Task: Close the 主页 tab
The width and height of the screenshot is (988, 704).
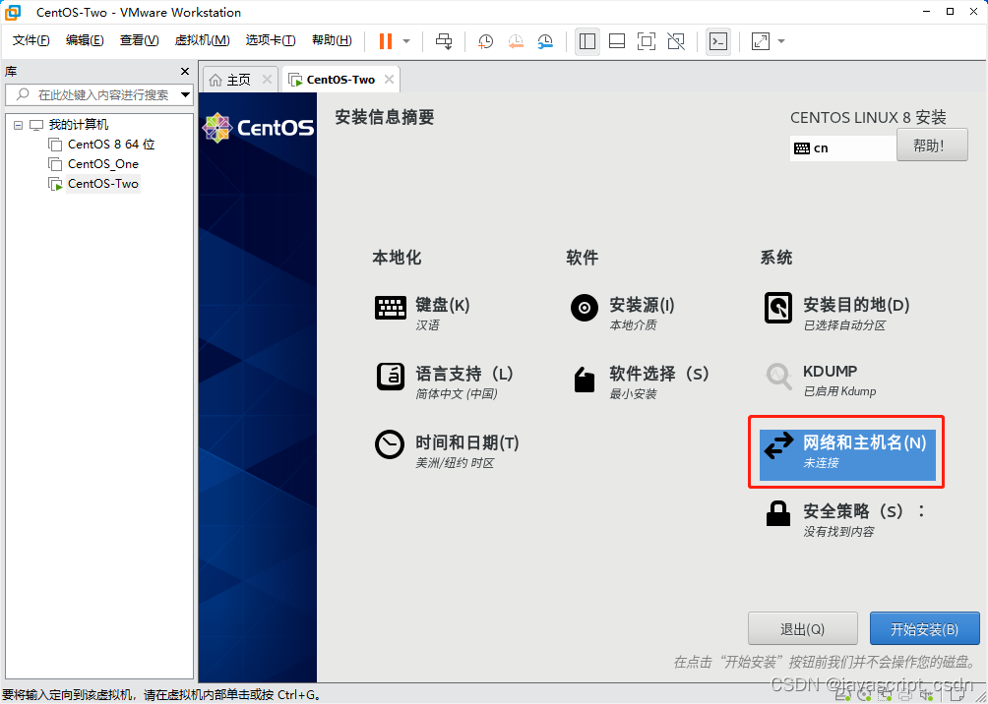Action: [x=267, y=80]
